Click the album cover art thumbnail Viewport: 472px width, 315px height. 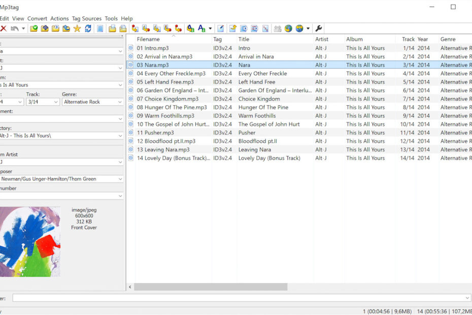(x=29, y=241)
